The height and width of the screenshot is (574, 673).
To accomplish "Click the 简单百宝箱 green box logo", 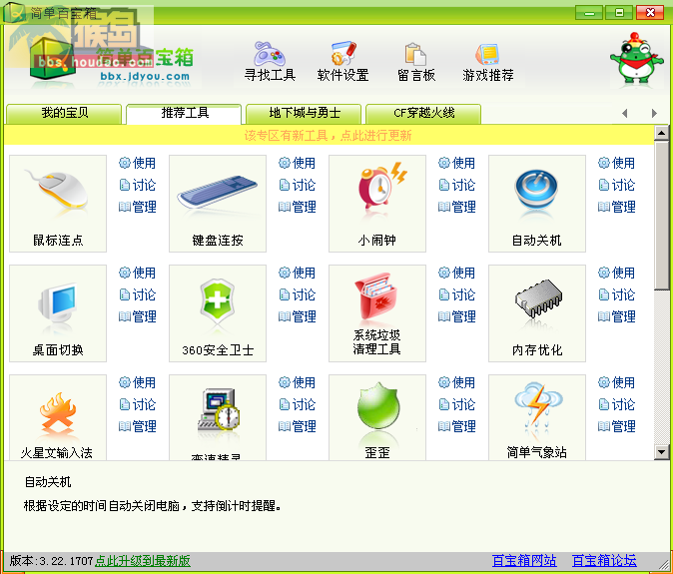I will (52, 58).
